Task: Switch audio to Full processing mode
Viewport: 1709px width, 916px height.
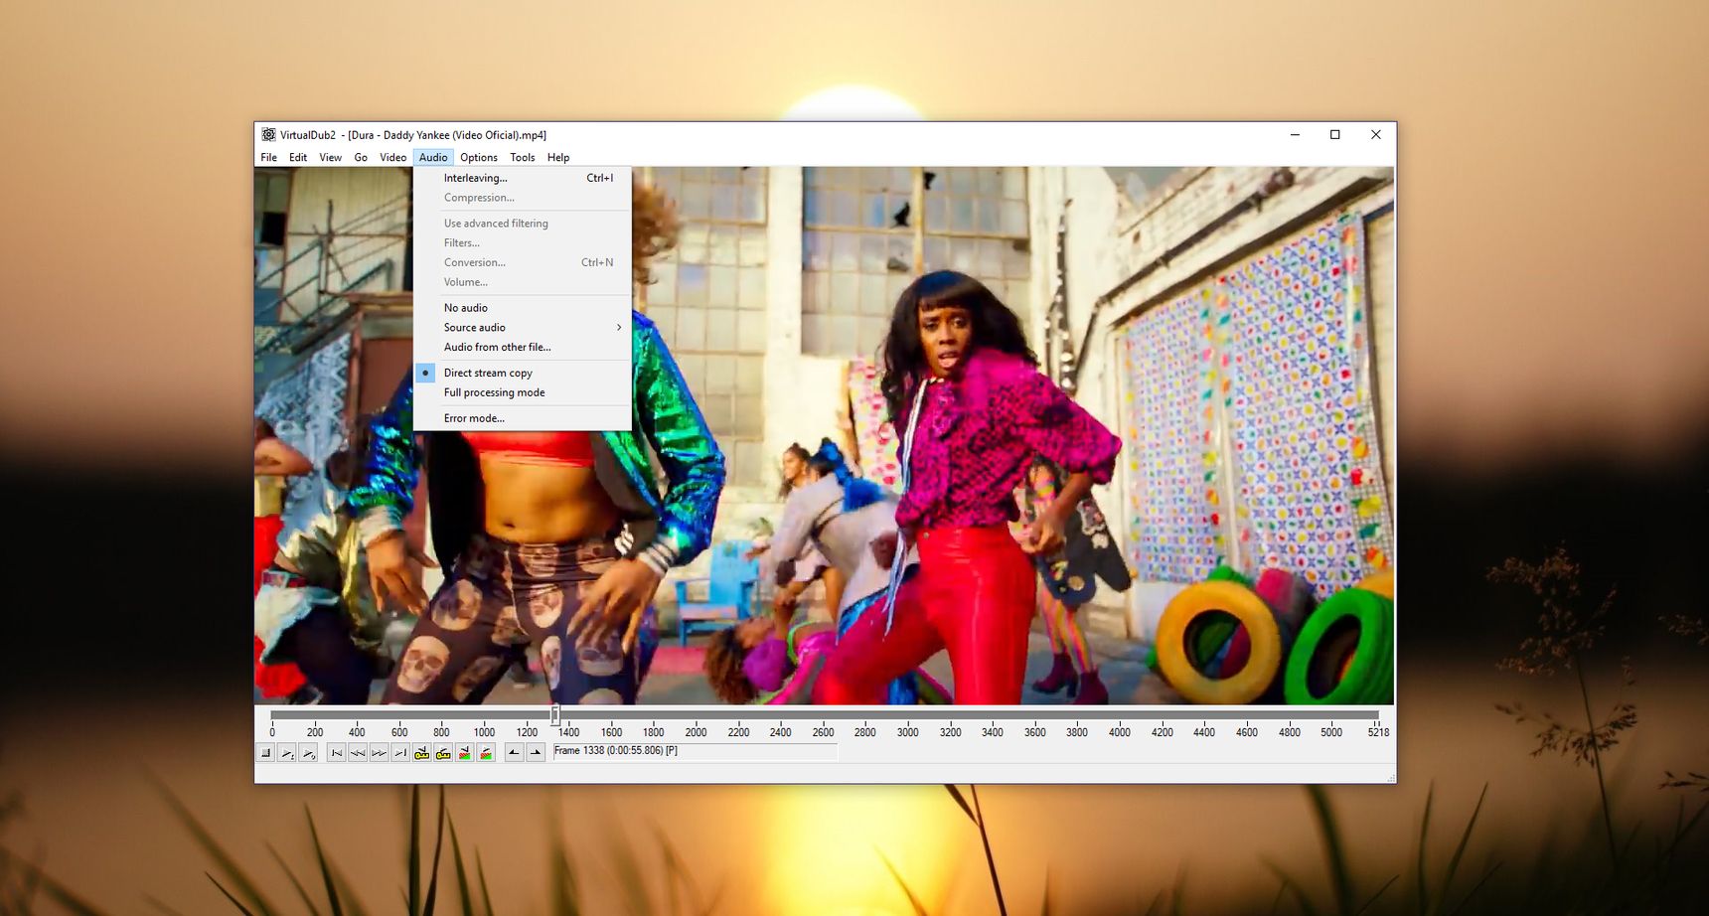Action: tap(523, 392)
